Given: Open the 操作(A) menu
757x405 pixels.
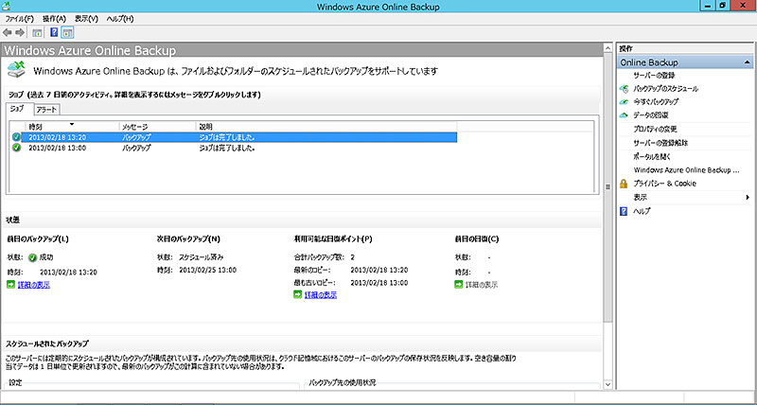Looking at the screenshot, I should 52,18.
